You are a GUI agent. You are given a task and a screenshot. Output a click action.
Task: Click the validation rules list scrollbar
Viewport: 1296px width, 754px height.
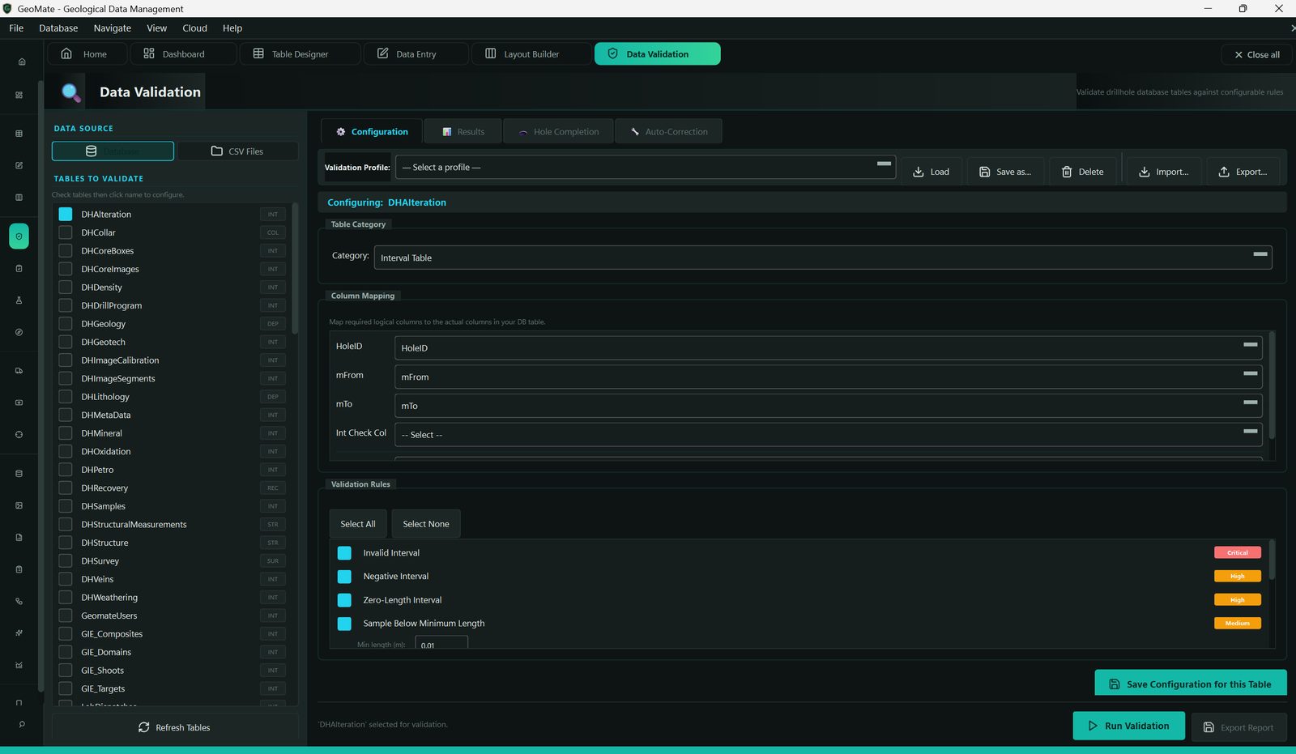1272,560
